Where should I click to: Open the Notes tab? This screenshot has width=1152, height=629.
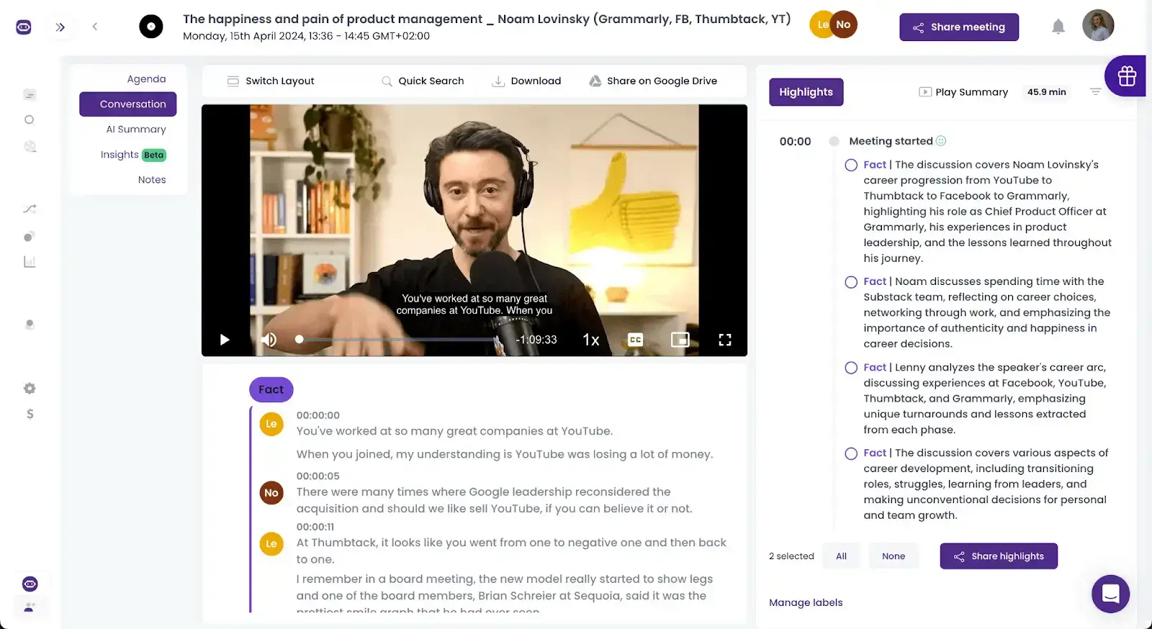click(x=152, y=180)
